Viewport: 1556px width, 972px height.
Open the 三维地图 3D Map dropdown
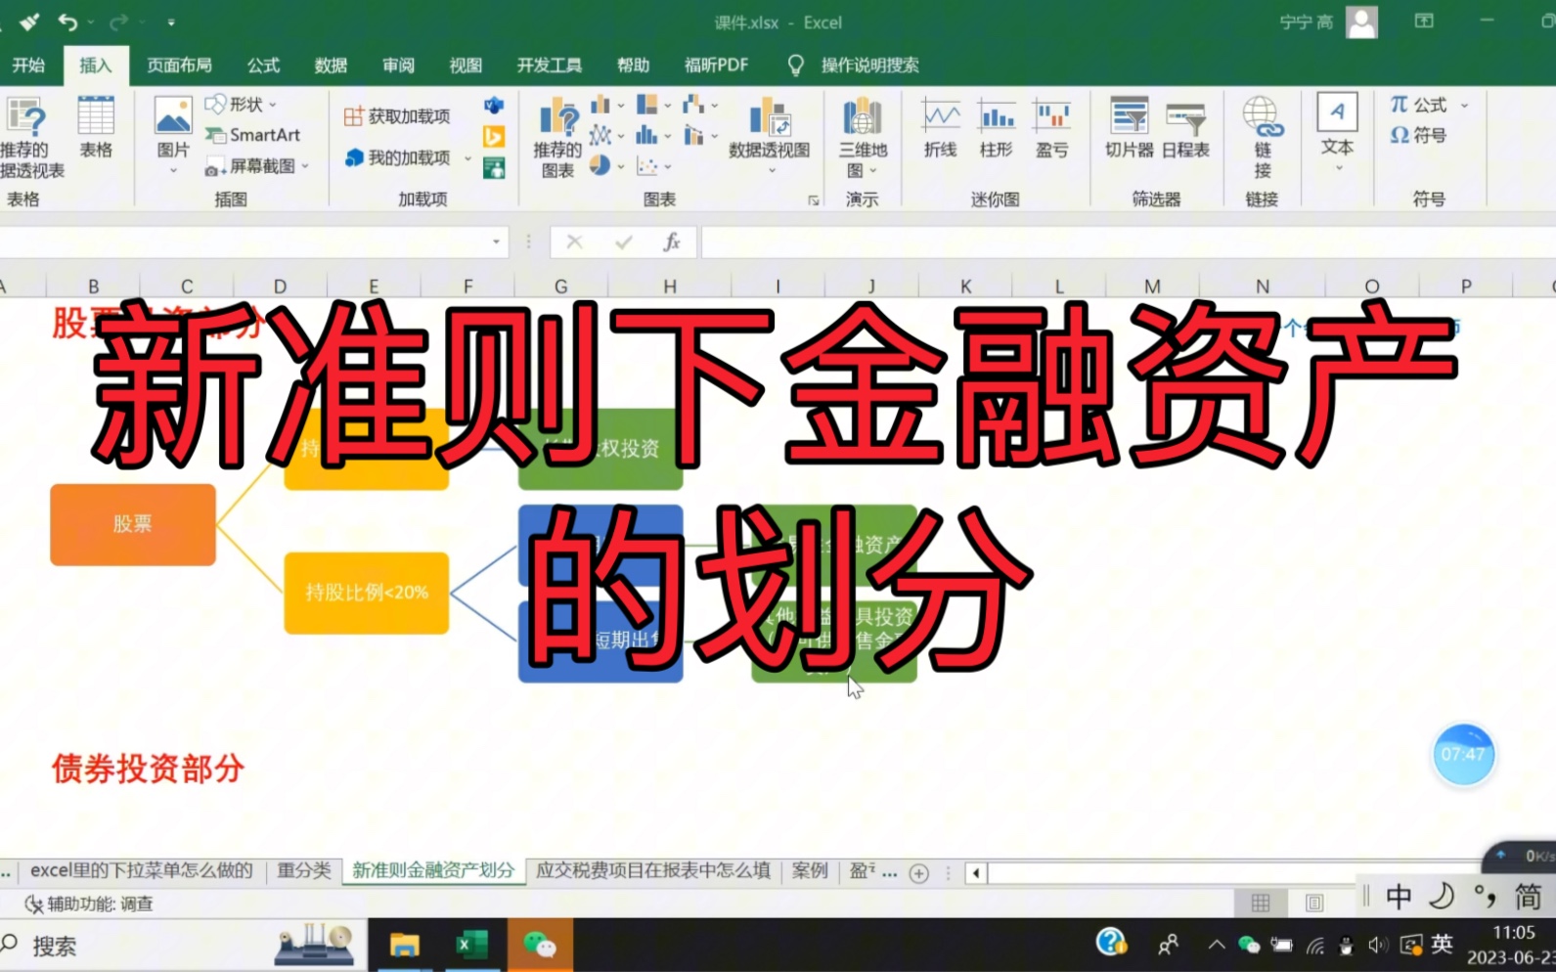click(863, 137)
